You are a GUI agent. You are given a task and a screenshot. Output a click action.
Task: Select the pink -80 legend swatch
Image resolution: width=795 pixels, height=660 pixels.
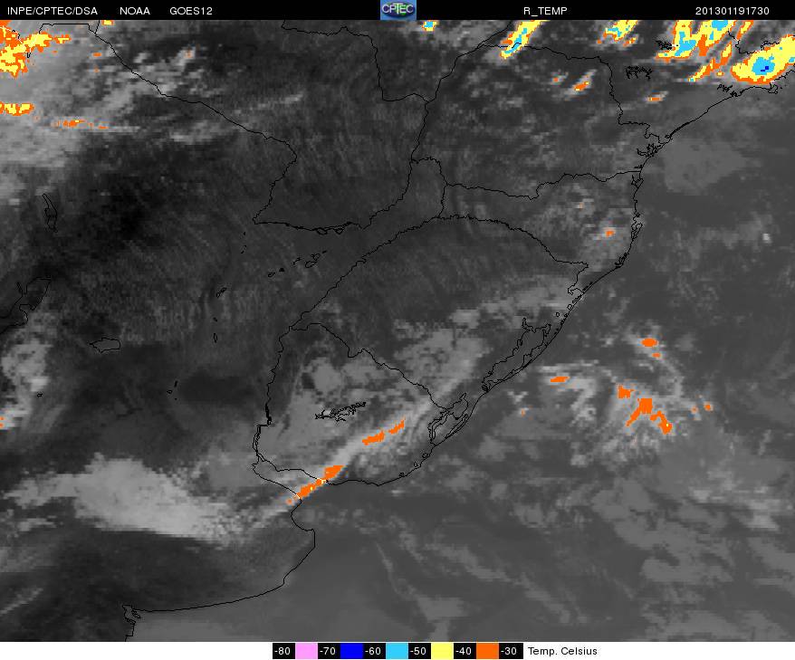[306, 651]
